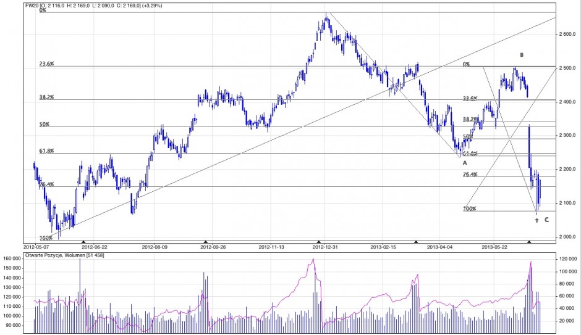Viewport: 581px width, 335px height.
Task: Click the up arrow beside wave C
Action: click(536, 220)
